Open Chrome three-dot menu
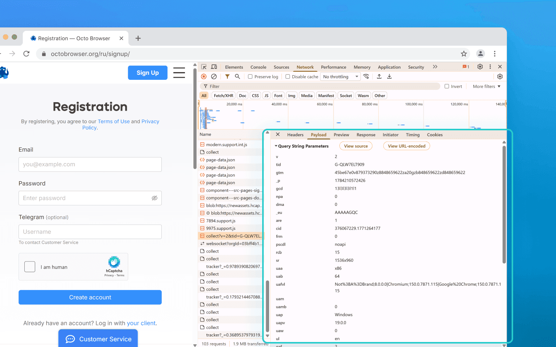 point(495,54)
